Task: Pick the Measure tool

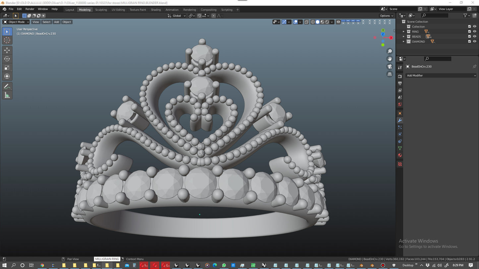Action: coord(7,95)
